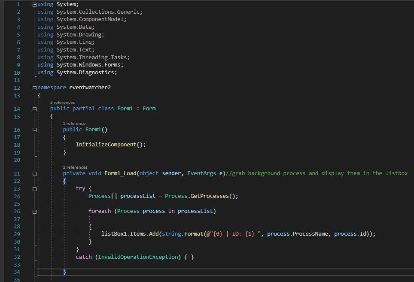Click line number 21
This screenshot has height=282, width=414.
coord(16,173)
